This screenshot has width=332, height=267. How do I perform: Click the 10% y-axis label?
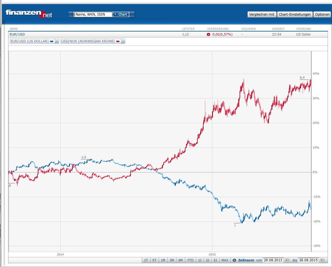(x=316, y=148)
